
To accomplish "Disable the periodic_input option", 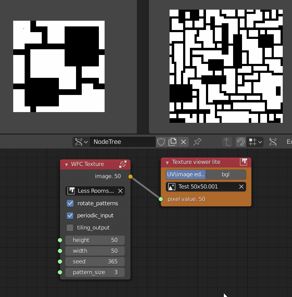I will tap(70, 216).
